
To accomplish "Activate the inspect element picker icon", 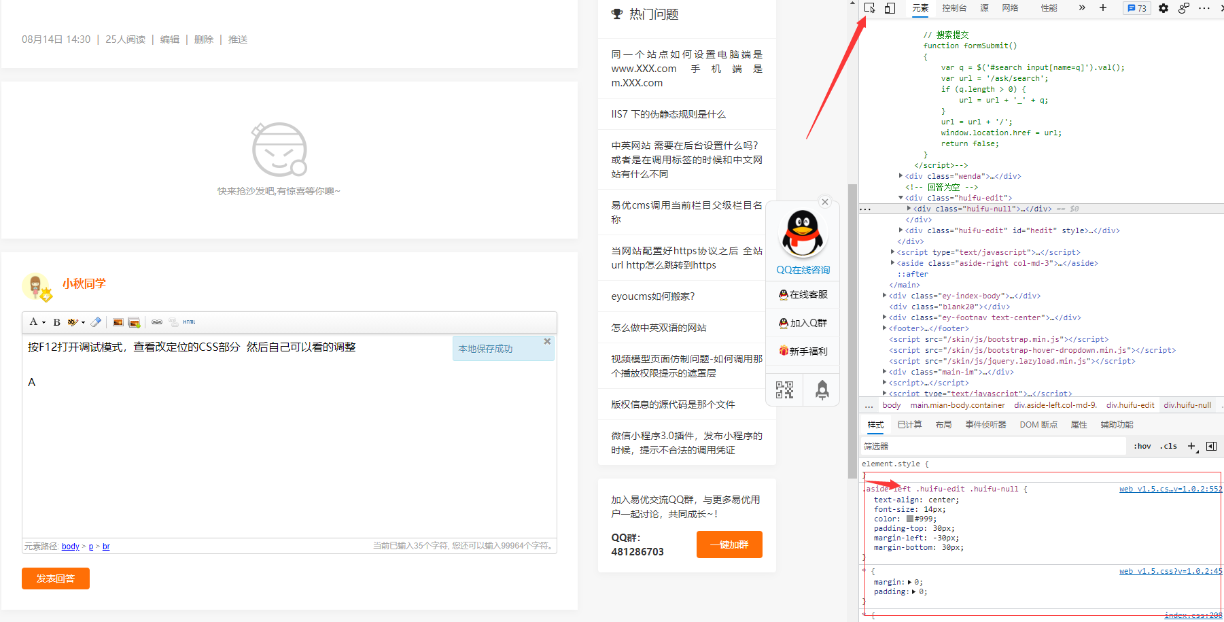I will pyautogui.click(x=870, y=8).
